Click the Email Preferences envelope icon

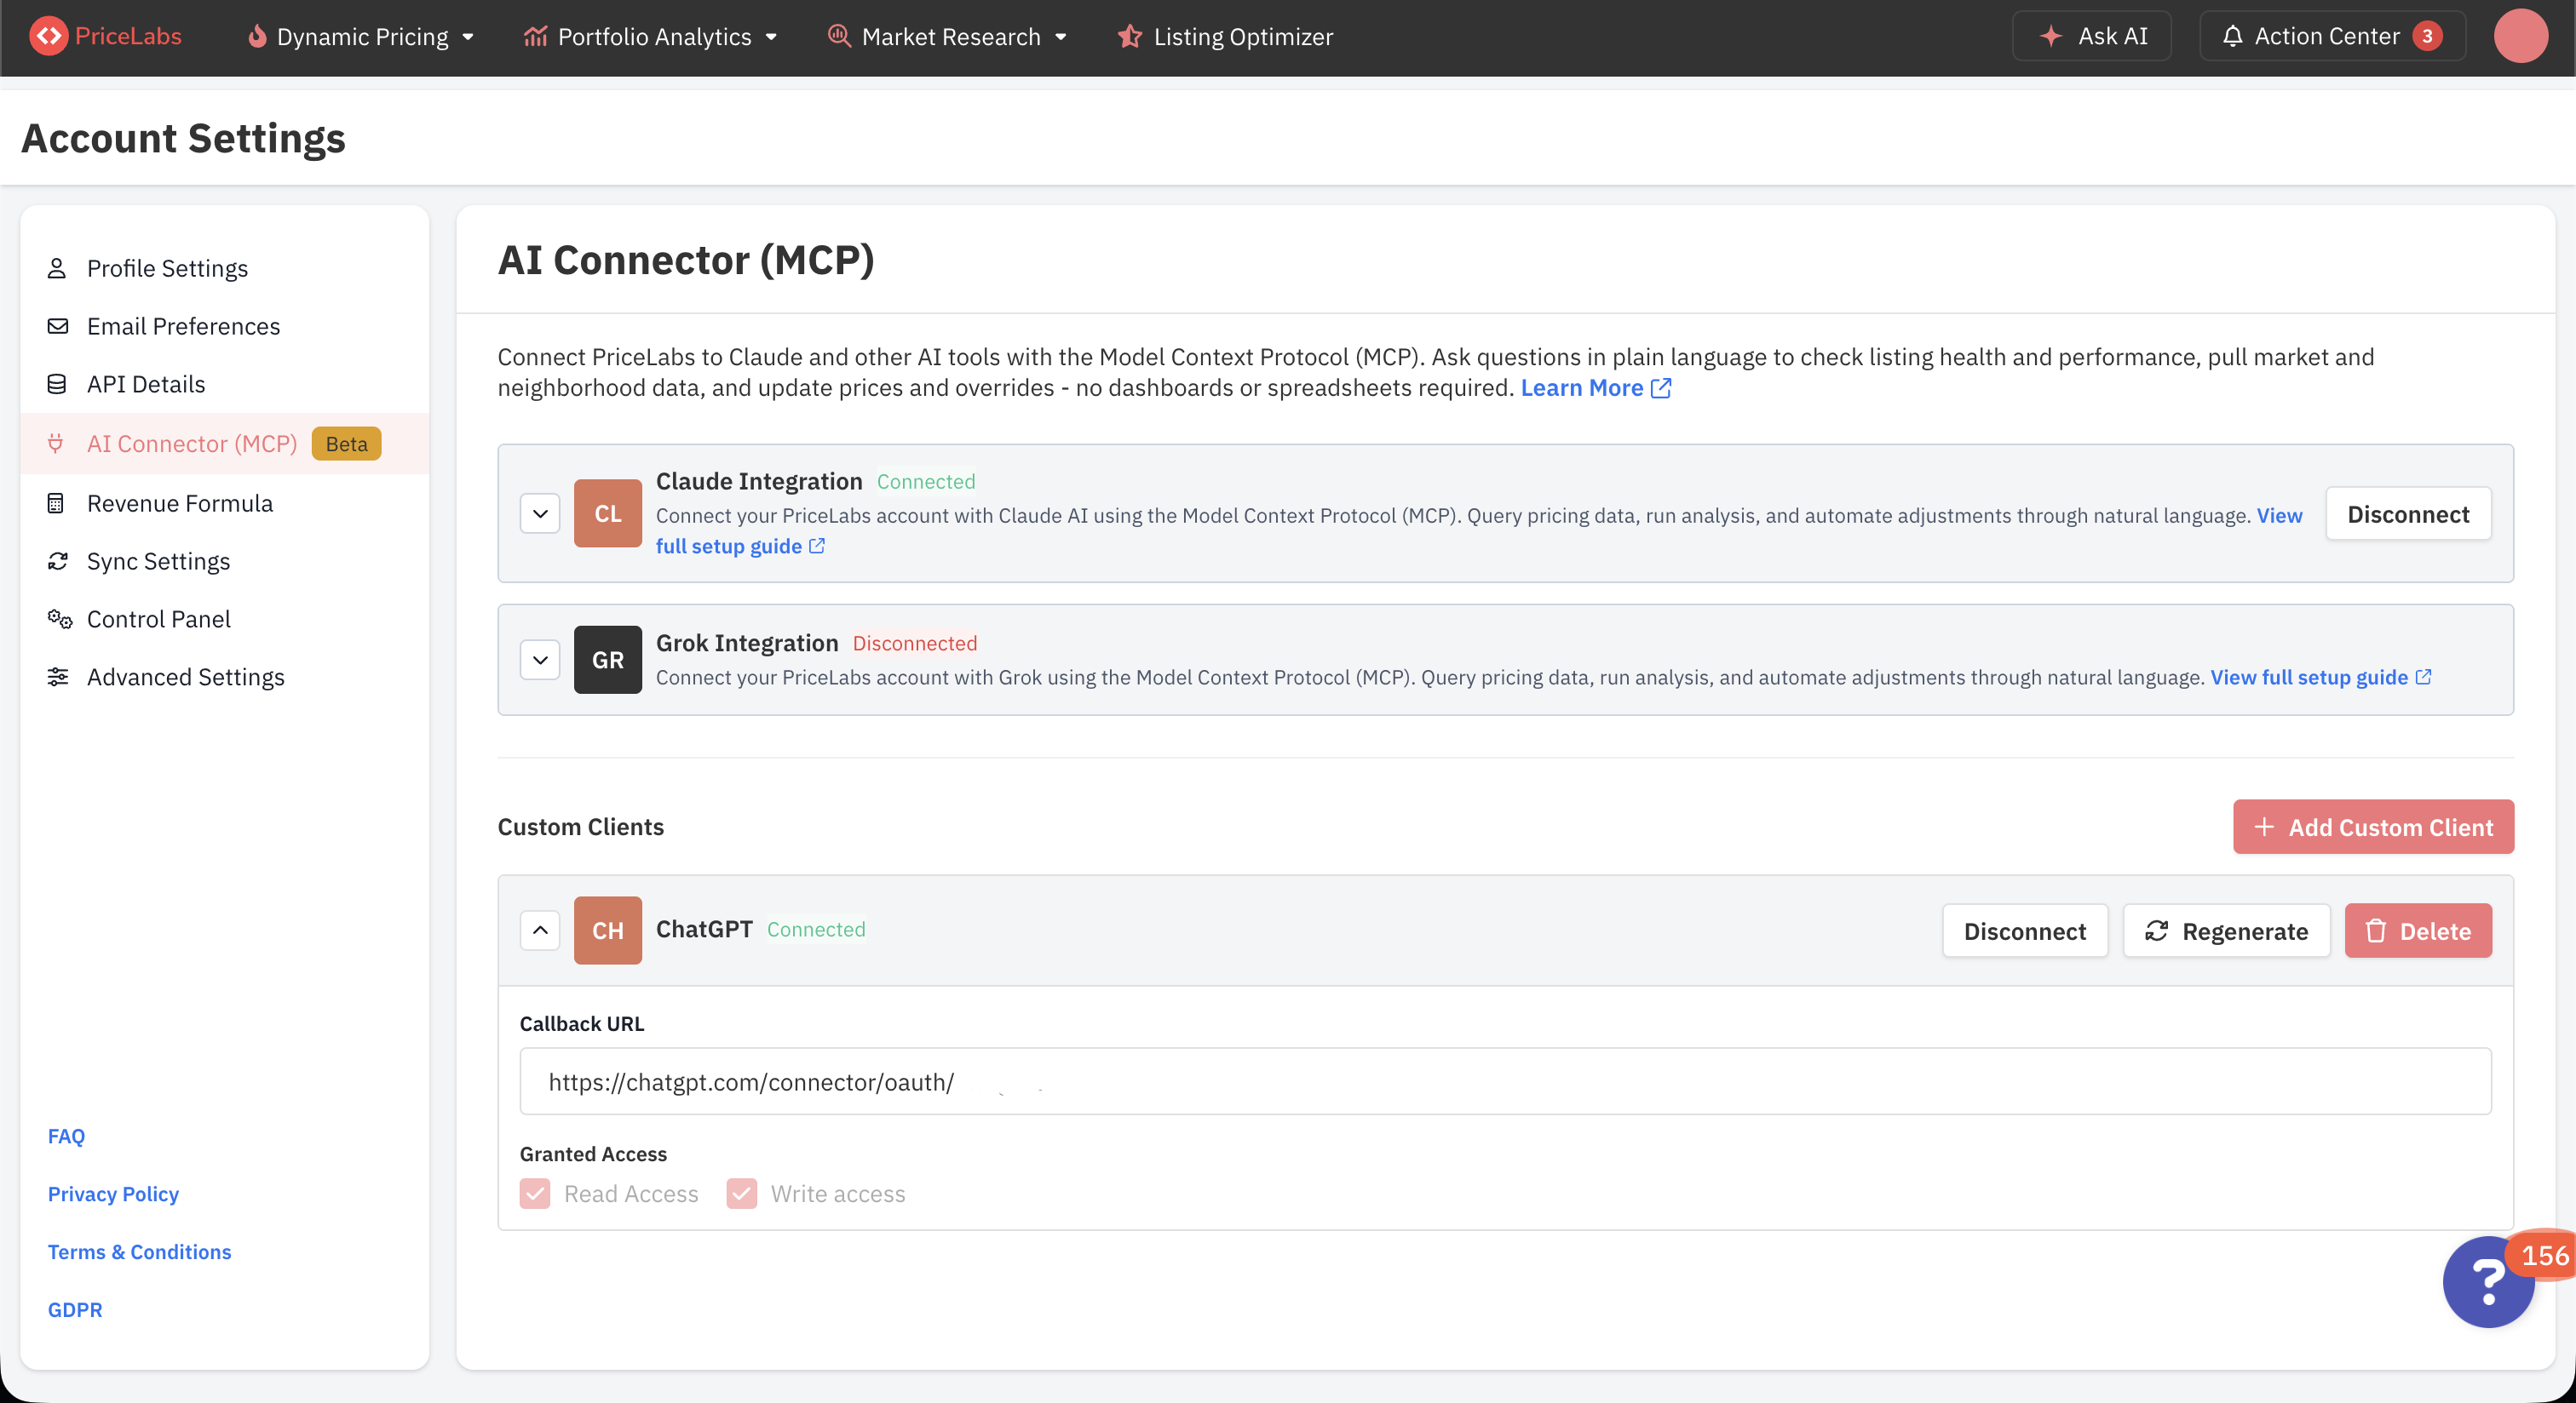(x=57, y=326)
